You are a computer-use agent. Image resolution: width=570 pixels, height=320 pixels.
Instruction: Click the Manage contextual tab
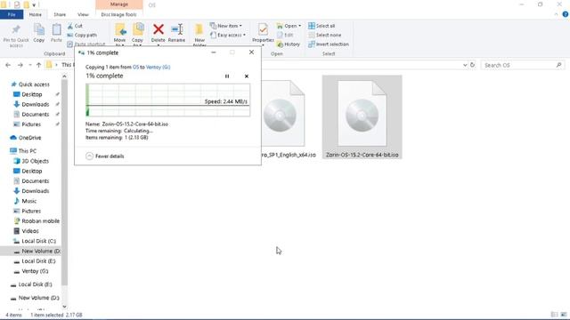coord(118,4)
